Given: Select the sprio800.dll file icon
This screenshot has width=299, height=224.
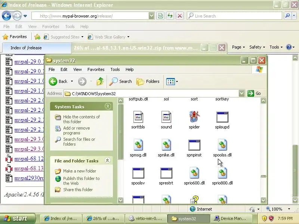Looking at the screenshot, I should coord(222,173).
